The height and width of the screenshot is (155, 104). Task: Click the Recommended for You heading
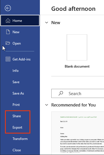click(74, 105)
